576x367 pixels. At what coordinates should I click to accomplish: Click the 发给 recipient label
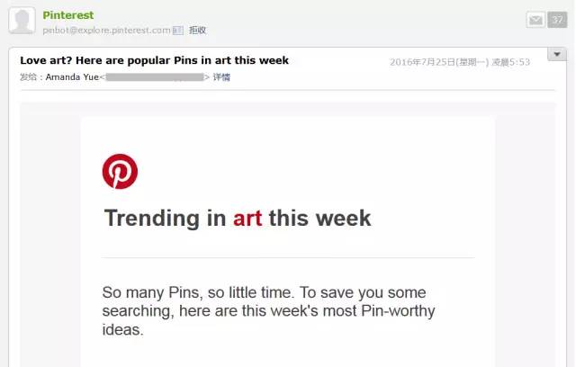[28, 77]
